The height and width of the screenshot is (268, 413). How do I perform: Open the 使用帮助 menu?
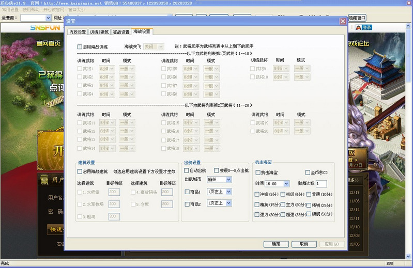point(31,9)
